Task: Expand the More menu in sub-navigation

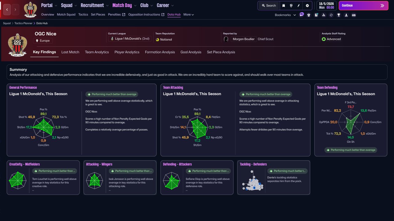Action: [189, 14]
